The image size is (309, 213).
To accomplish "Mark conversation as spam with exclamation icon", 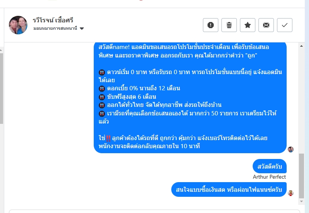I will pyautogui.click(x=211, y=25).
